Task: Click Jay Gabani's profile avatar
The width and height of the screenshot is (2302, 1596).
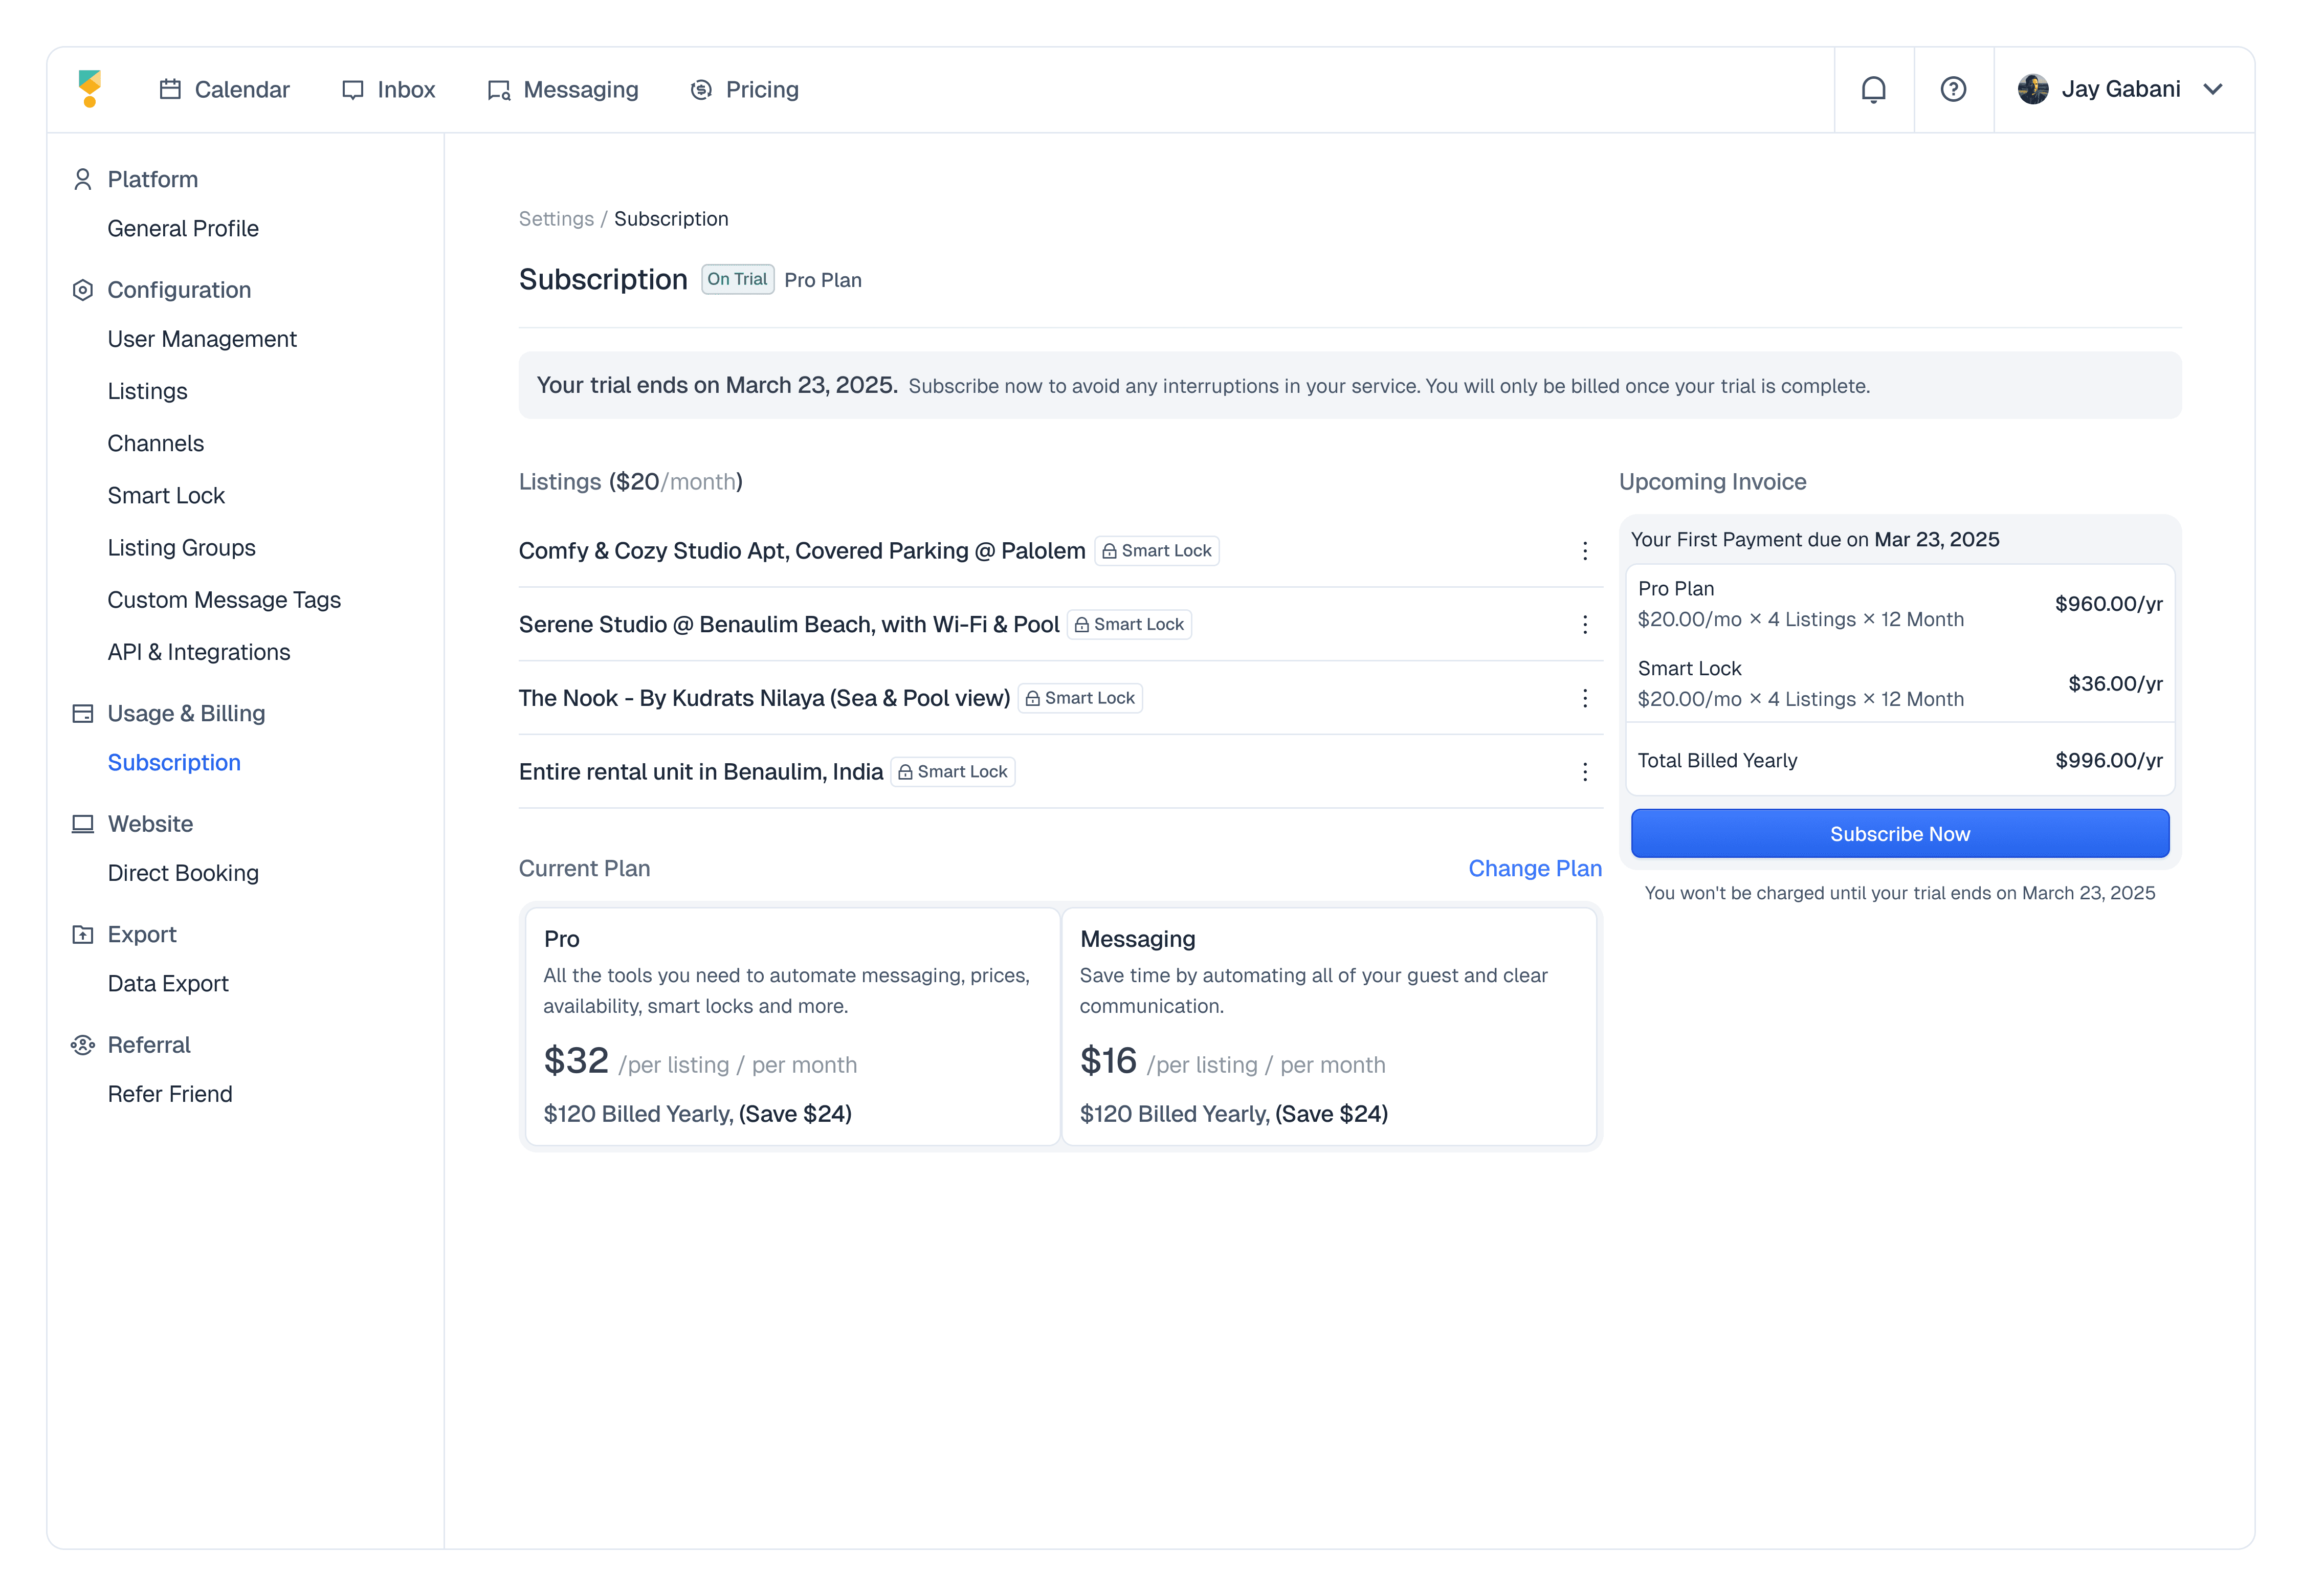Action: [x=2032, y=89]
